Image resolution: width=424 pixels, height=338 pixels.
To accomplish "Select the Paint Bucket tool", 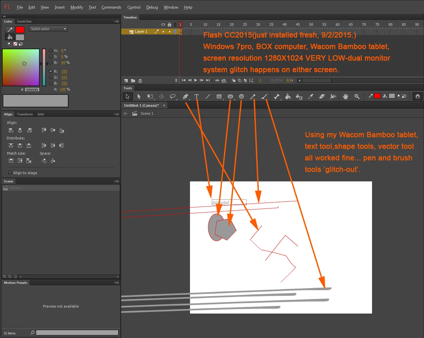I will [x=288, y=96].
